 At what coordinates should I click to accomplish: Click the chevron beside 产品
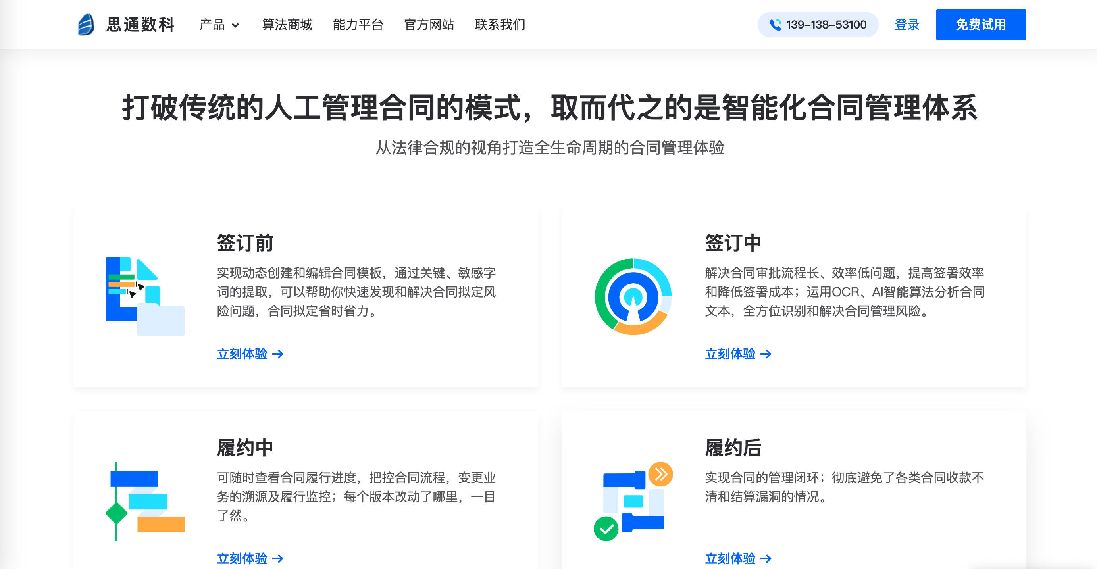pyautogui.click(x=235, y=25)
